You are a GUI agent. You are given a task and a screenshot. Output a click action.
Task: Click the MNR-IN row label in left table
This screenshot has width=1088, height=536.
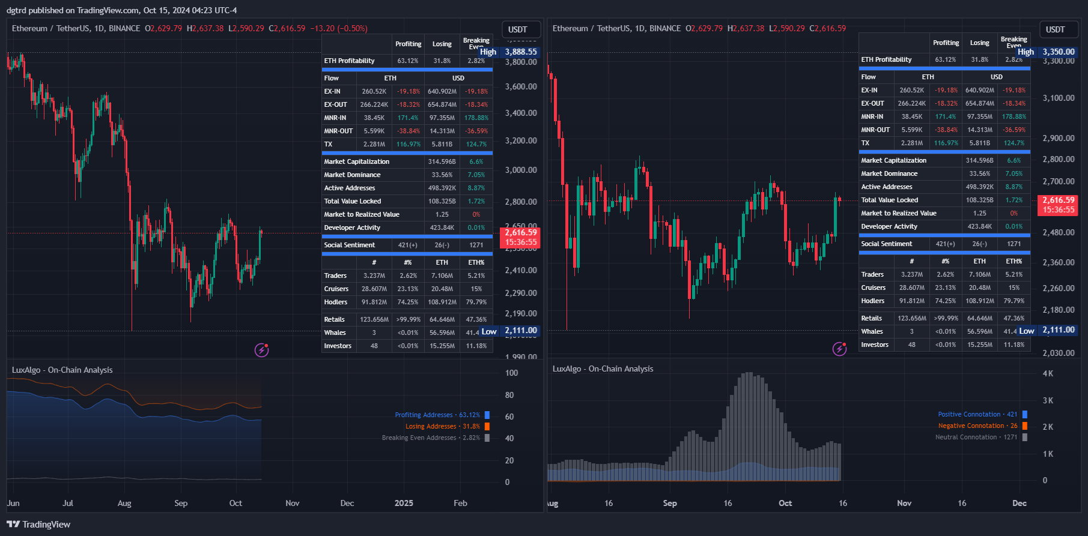[x=335, y=118]
